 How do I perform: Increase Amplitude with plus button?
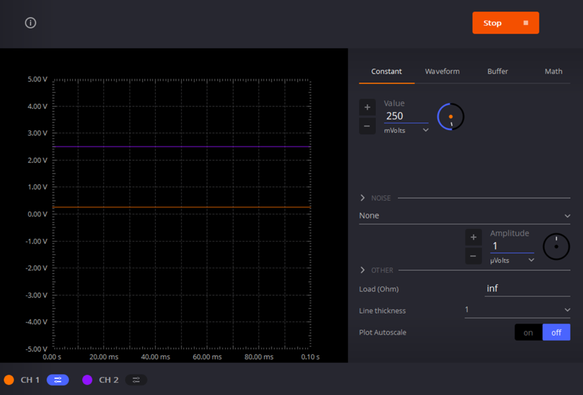[x=473, y=238]
